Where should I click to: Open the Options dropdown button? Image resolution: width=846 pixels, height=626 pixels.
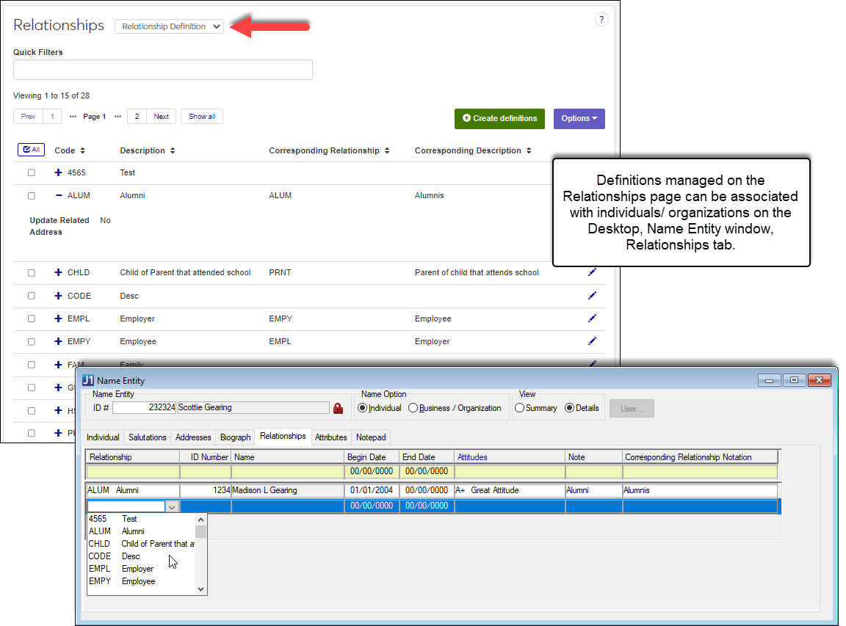(579, 119)
